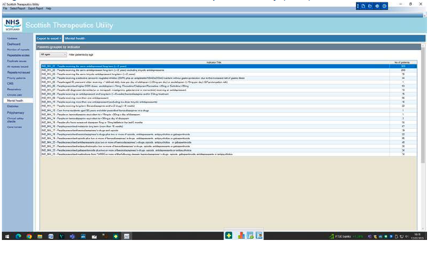Click the three-dot grip in blue floating toolbar
The height and width of the screenshot is (265, 446).
[358, 6]
